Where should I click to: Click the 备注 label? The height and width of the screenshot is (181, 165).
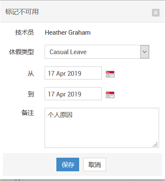(x=28, y=113)
